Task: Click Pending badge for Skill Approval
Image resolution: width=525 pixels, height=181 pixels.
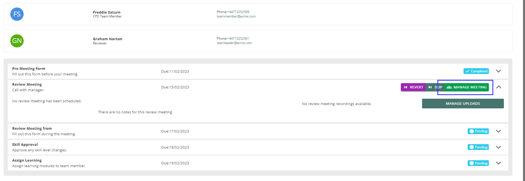Action: pos(478,147)
